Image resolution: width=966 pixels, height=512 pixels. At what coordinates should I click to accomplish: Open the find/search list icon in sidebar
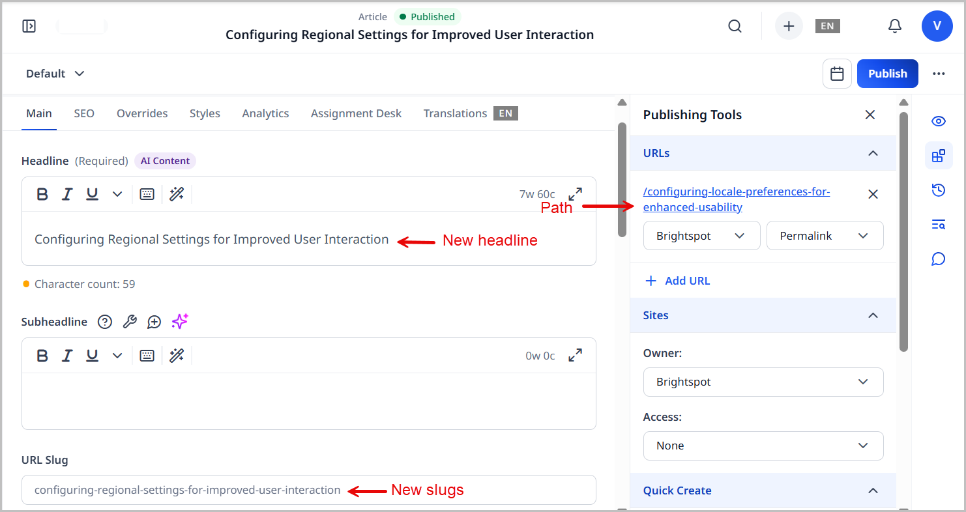click(x=938, y=224)
